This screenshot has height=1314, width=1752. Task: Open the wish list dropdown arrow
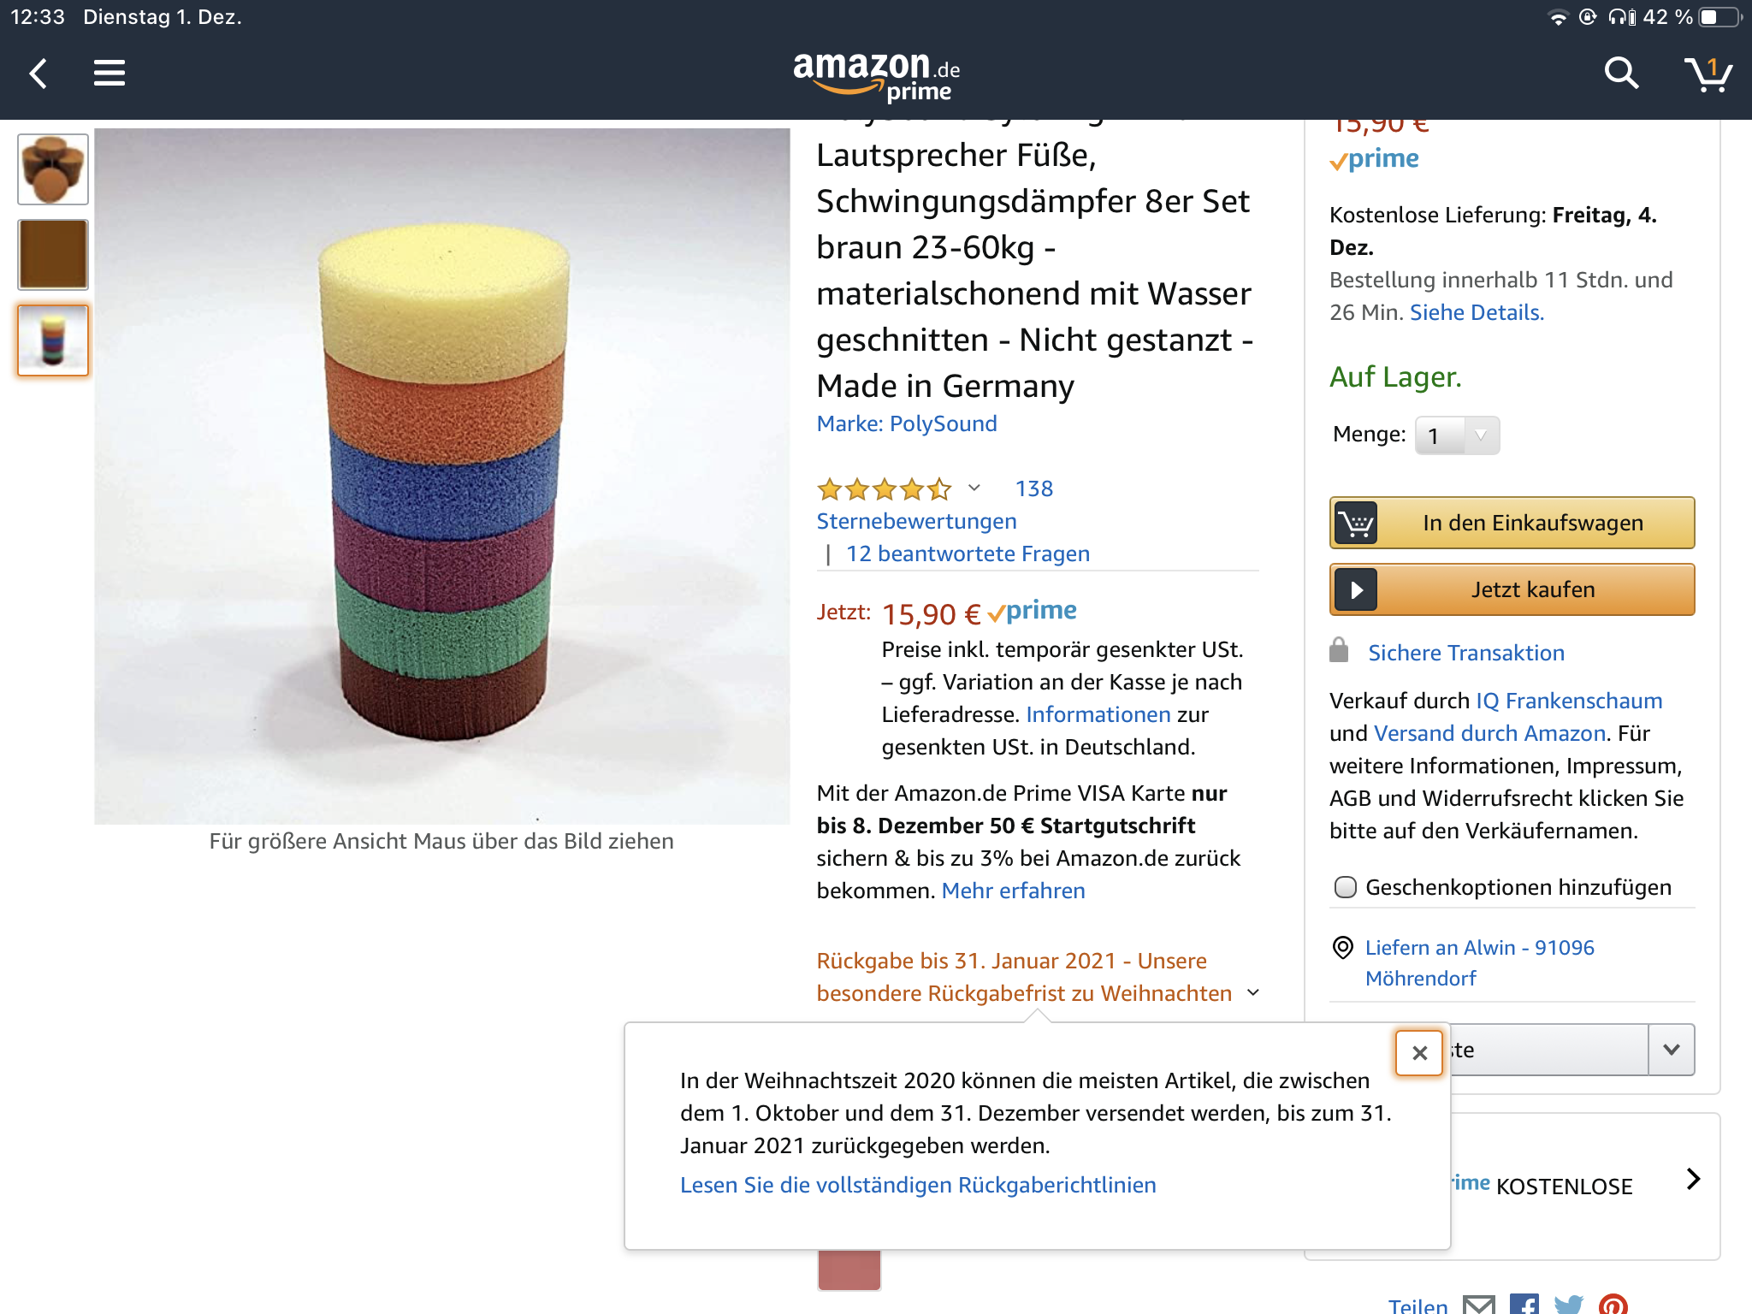pos(1672,1050)
